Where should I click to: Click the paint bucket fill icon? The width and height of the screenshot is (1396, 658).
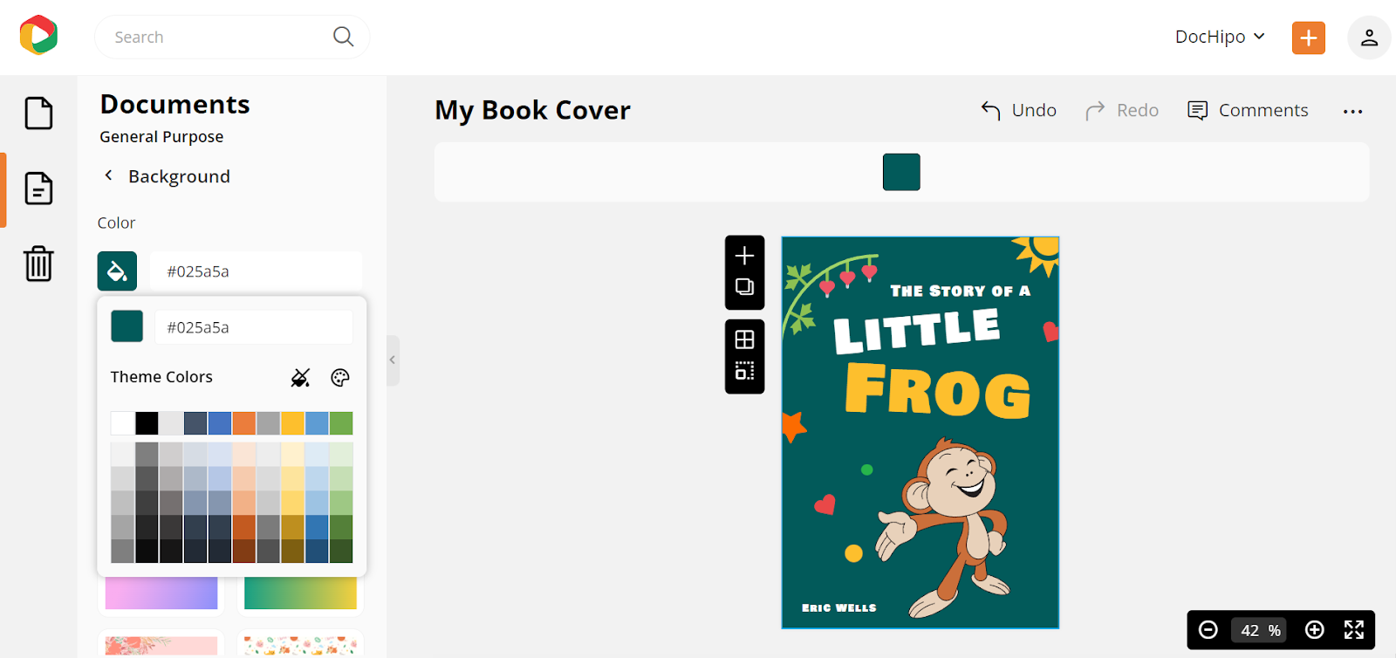[x=117, y=271]
